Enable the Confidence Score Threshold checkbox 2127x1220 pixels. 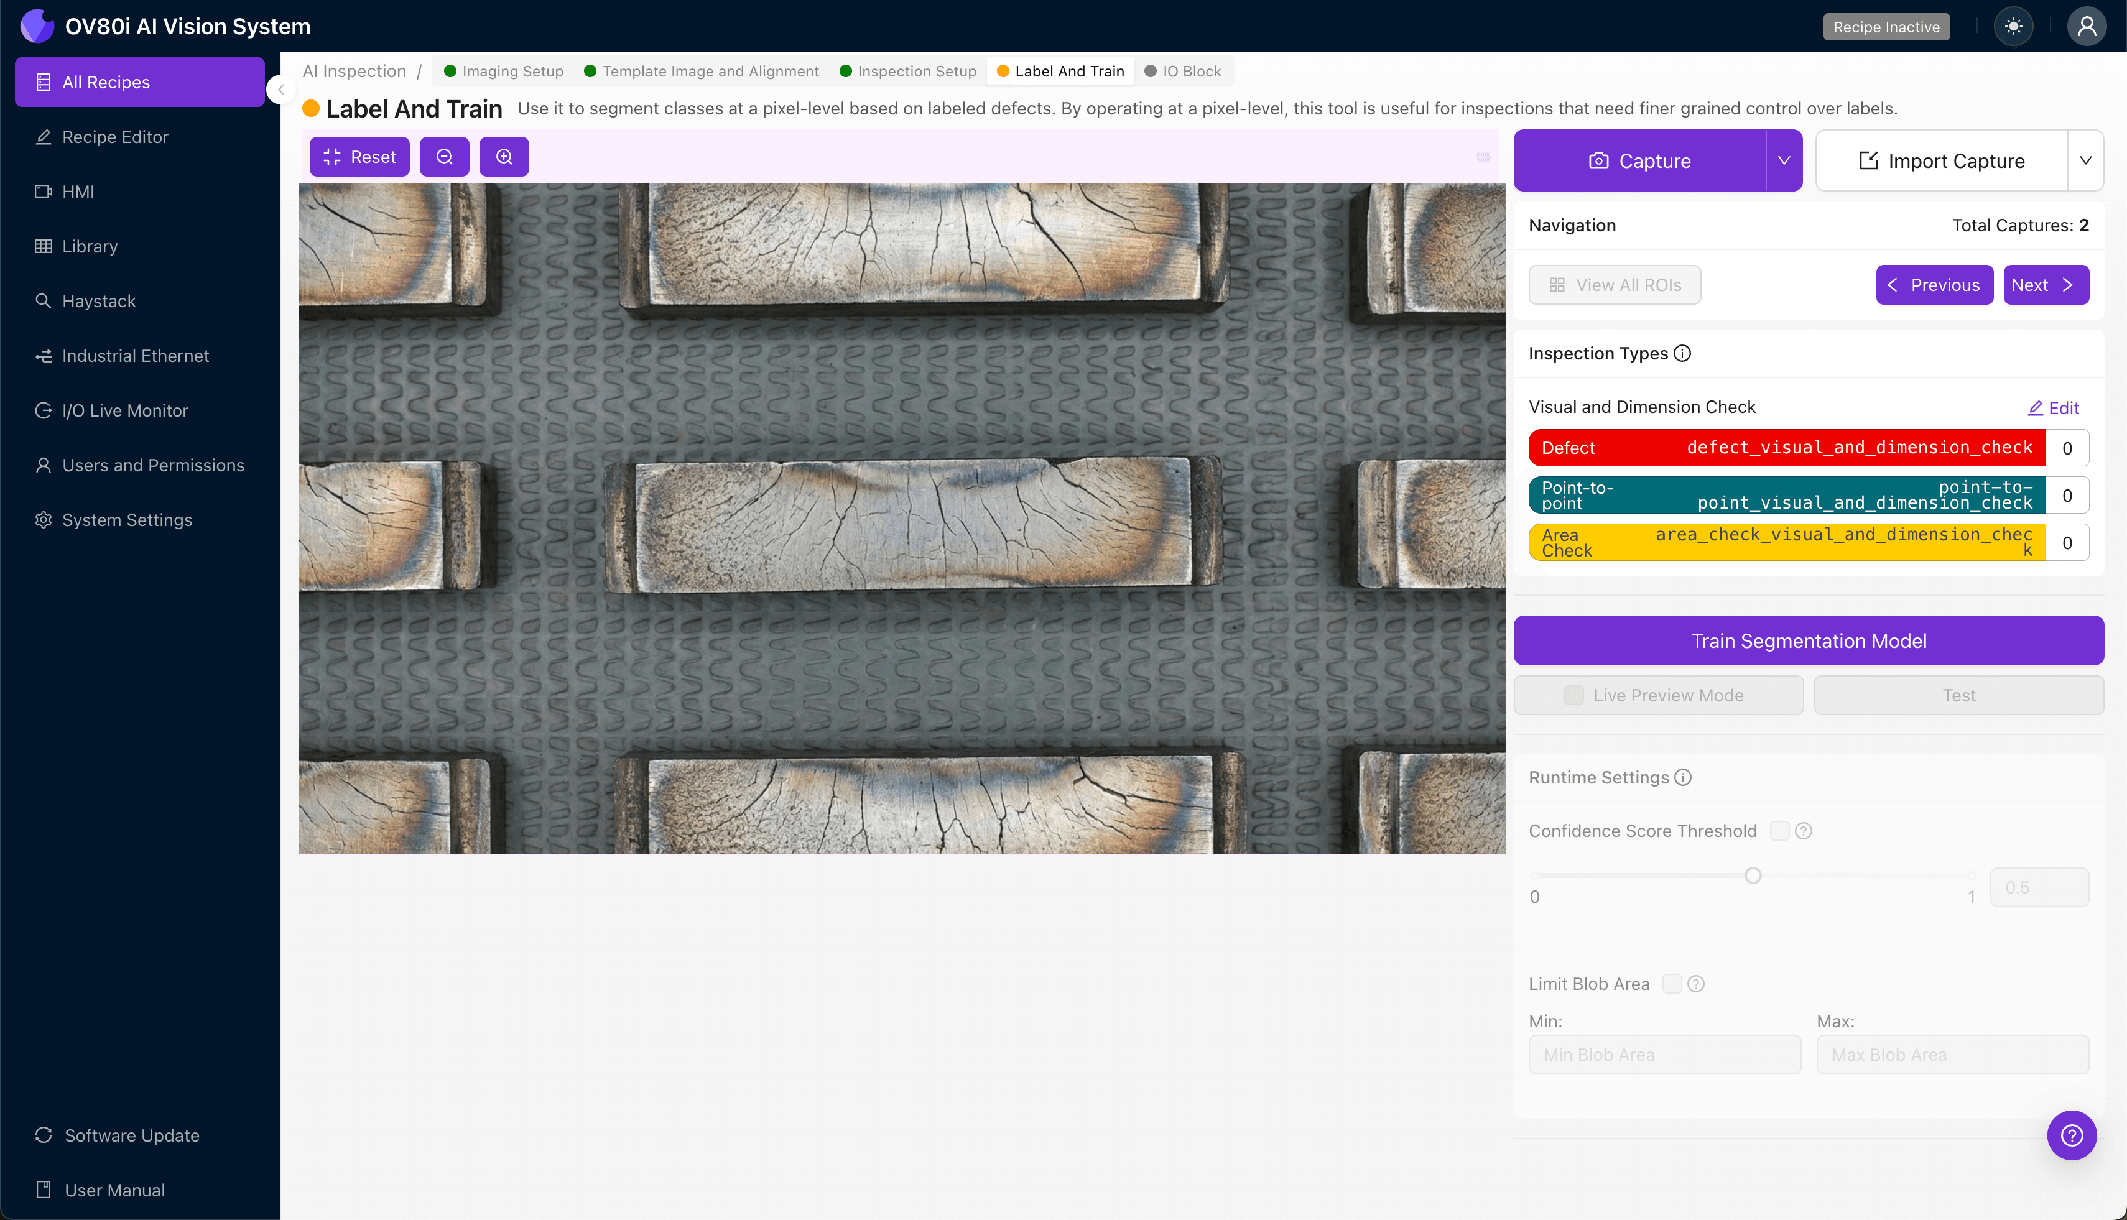[1779, 830]
